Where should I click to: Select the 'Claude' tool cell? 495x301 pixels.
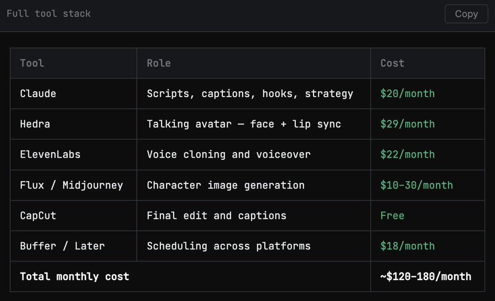tap(73, 93)
